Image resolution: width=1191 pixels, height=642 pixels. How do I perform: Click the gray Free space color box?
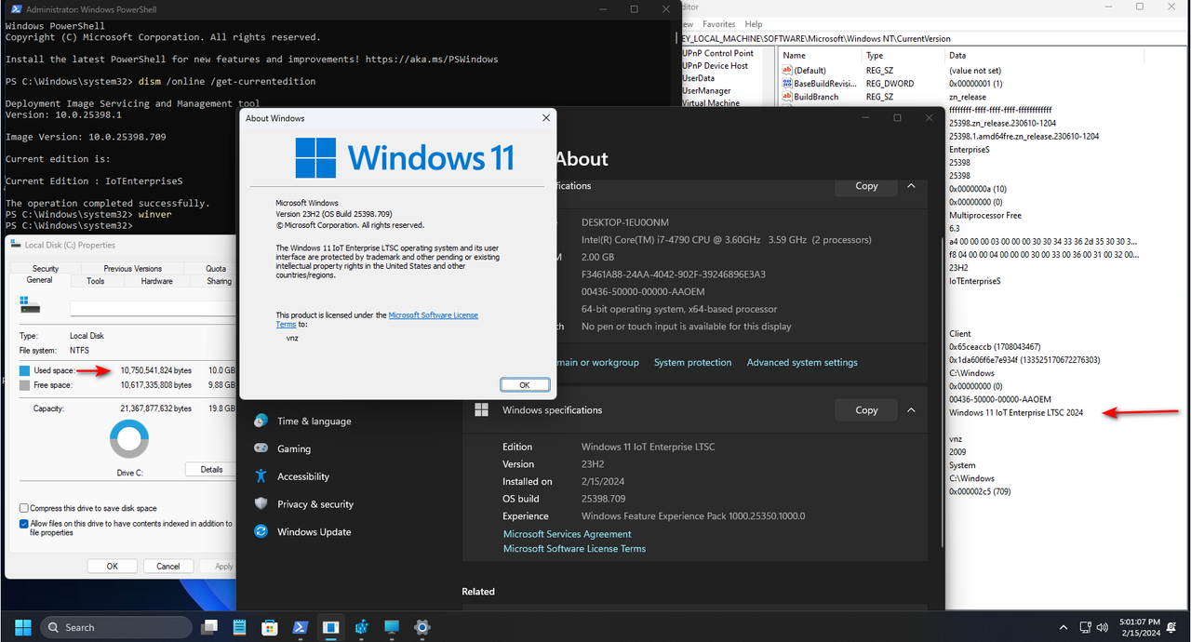[x=25, y=384]
